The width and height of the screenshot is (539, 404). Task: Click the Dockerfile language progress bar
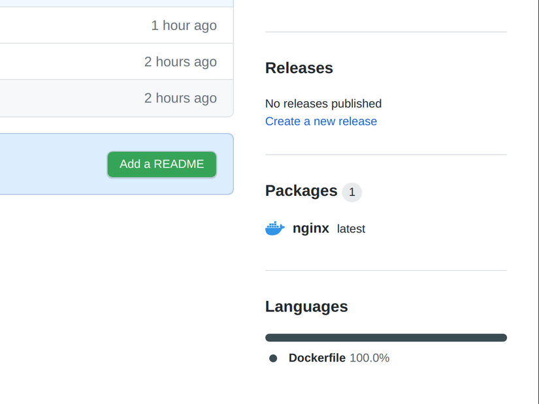(385, 337)
